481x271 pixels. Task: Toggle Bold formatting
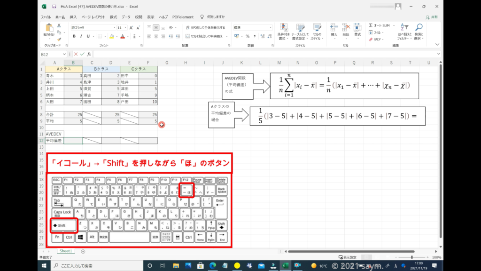(x=74, y=36)
